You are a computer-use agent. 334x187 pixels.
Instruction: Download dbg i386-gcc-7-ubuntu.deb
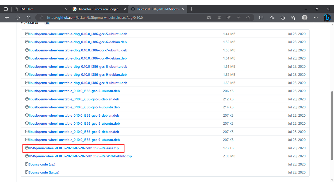78,50
